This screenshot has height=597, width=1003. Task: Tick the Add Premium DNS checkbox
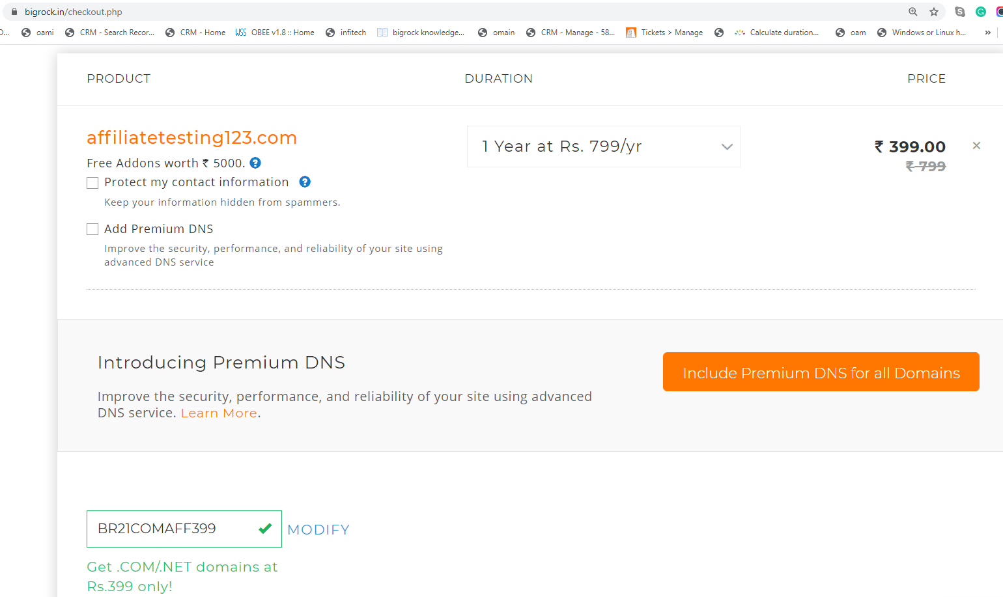[92, 229]
